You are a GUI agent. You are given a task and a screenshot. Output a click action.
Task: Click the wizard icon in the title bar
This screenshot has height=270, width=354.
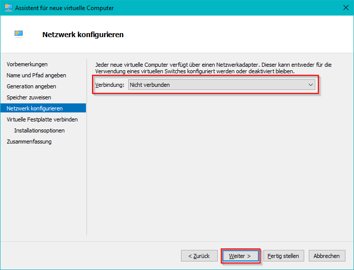[x=8, y=8]
